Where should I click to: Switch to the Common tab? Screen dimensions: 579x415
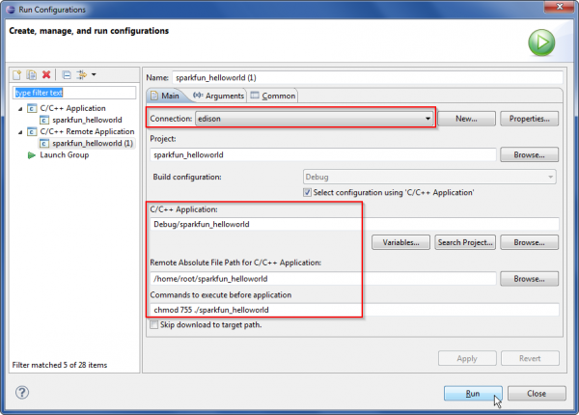click(x=273, y=96)
